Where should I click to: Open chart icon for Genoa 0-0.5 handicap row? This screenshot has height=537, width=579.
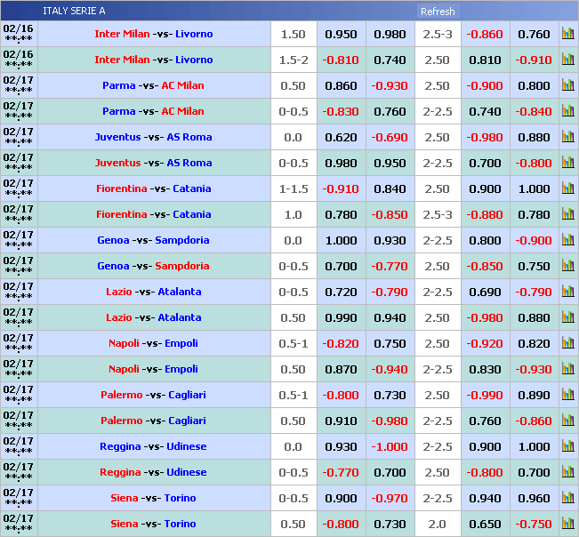pyautogui.click(x=567, y=267)
